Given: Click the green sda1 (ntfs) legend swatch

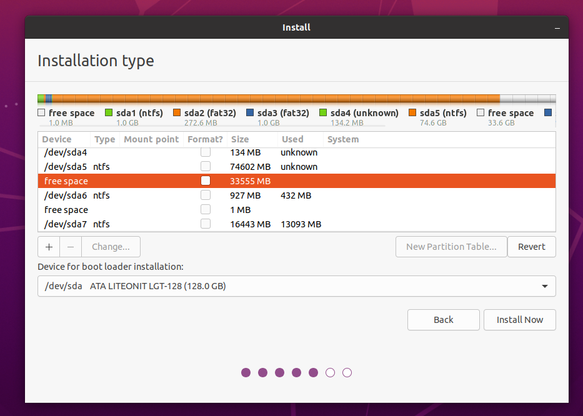Looking at the screenshot, I should pyautogui.click(x=109, y=112).
